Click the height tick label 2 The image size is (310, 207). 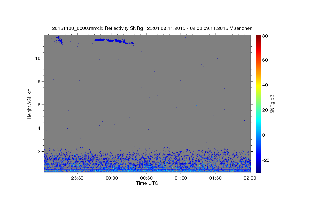[x=40, y=151]
